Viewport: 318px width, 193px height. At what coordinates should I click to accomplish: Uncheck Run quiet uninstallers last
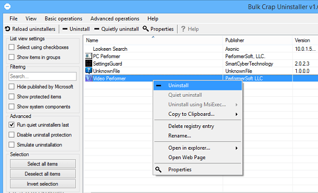[x=12, y=125]
